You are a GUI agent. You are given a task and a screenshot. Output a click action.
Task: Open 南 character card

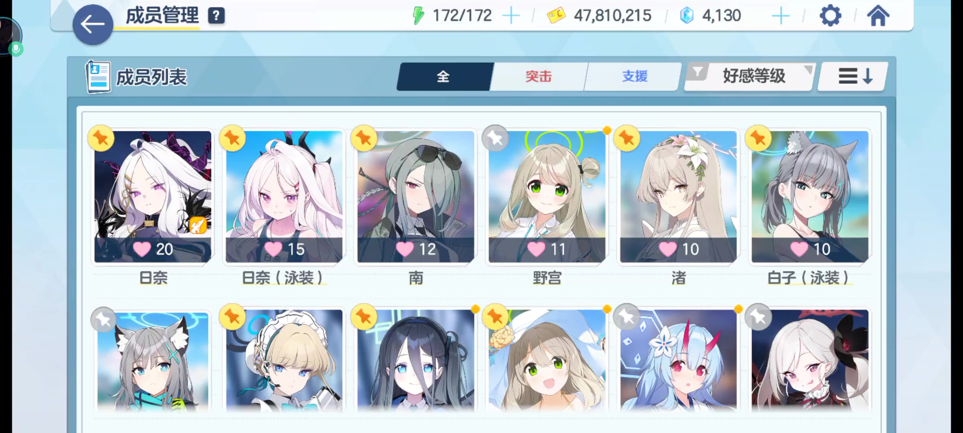coord(416,196)
